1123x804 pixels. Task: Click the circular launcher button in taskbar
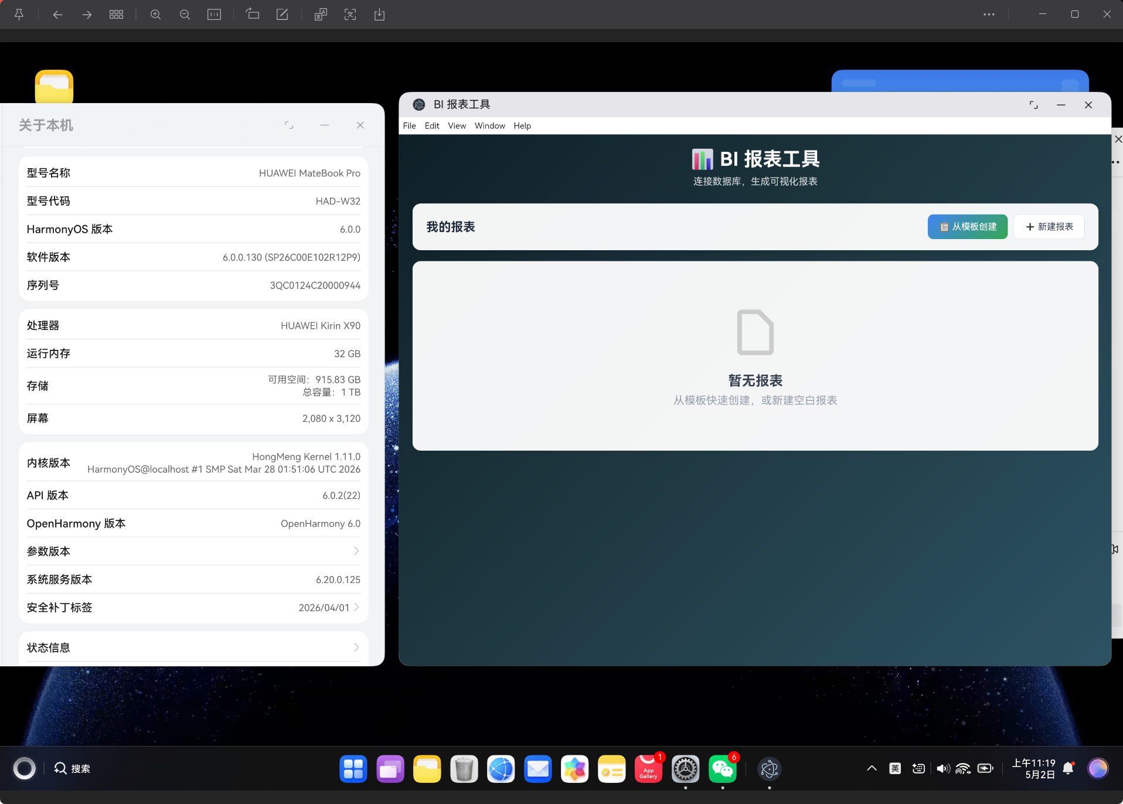tap(25, 768)
